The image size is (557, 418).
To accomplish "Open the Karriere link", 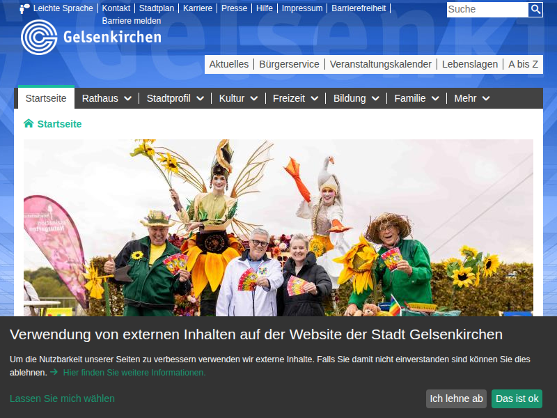I will (198, 8).
